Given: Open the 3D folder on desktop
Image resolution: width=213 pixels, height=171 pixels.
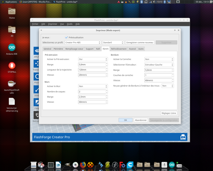Looking at the screenshot, I should click(12, 29).
